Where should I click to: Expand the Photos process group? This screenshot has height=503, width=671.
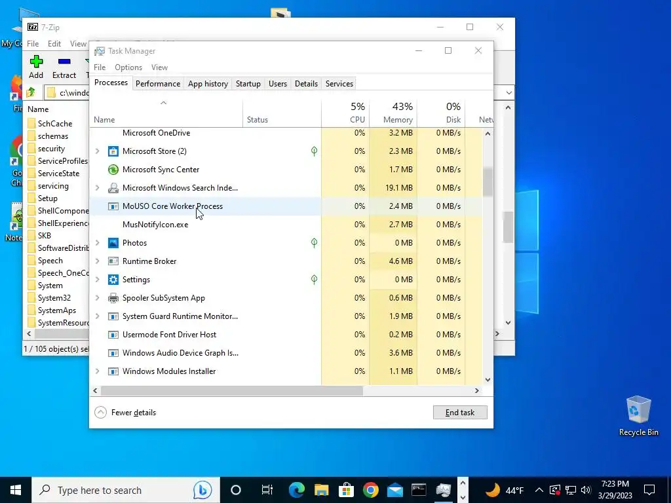coord(98,243)
